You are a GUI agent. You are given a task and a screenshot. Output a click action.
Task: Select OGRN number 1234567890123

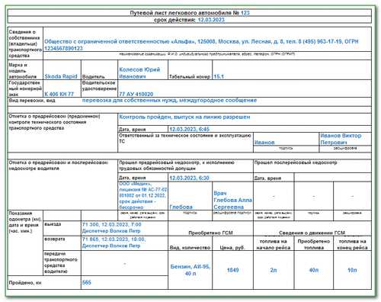[63, 48]
